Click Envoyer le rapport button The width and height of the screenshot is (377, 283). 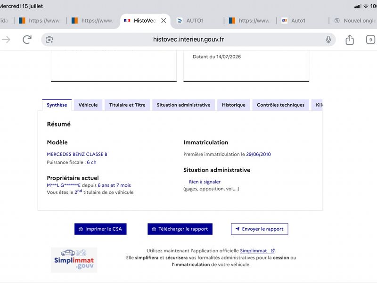coord(260,229)
